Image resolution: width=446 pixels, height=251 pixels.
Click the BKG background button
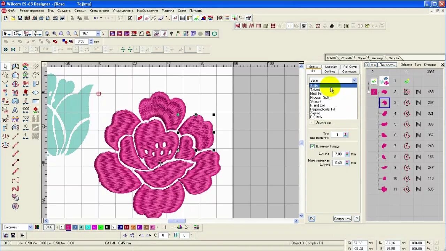click(49, 227)
